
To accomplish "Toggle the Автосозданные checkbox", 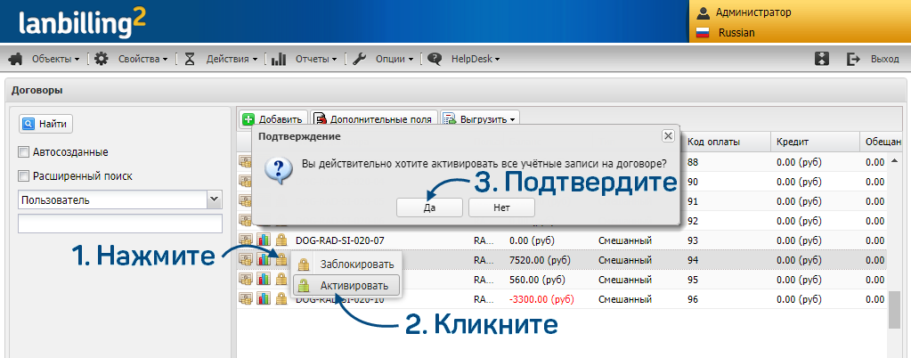I will [23, 152].
